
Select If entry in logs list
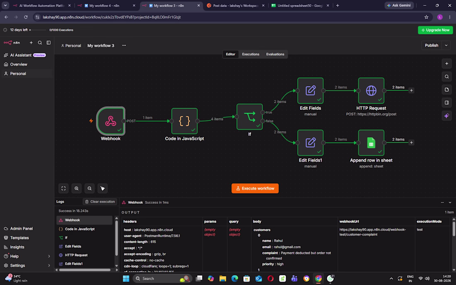84,238
